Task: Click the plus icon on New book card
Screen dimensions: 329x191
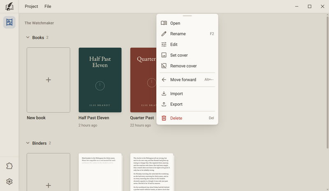Action: (49, 80)
